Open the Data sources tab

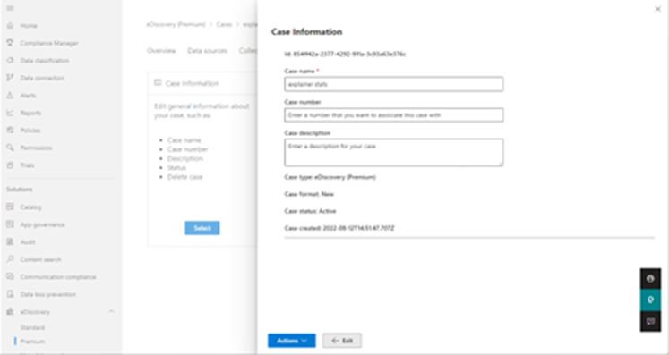208,51
